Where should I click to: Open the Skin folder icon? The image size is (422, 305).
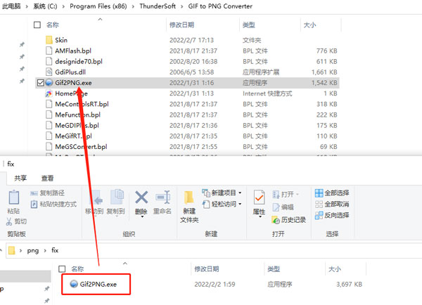point(49,40)
